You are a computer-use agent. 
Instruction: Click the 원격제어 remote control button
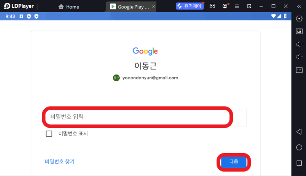point(190,6)
